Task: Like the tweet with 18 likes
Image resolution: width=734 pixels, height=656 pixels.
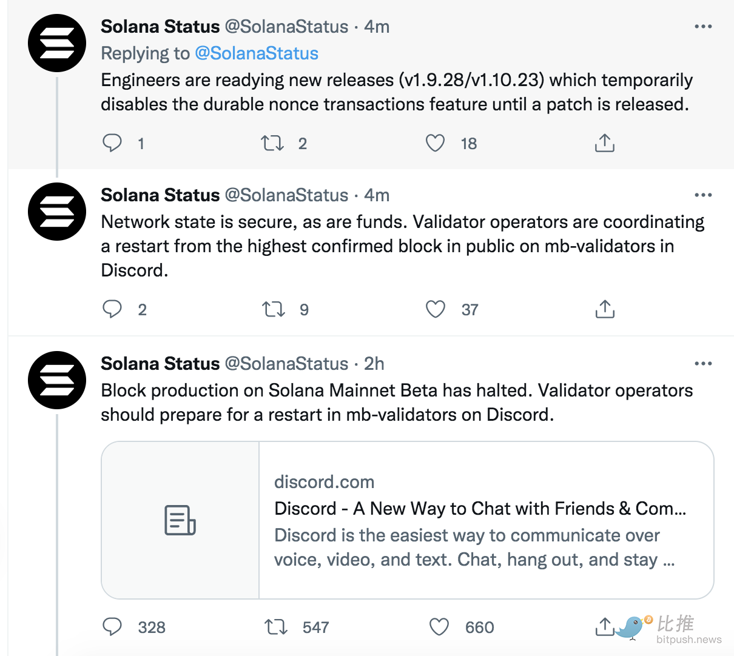Action: (x=435, y=143)
